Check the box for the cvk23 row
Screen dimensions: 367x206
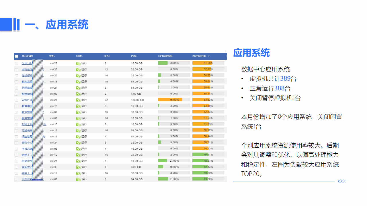click(16, 64)
